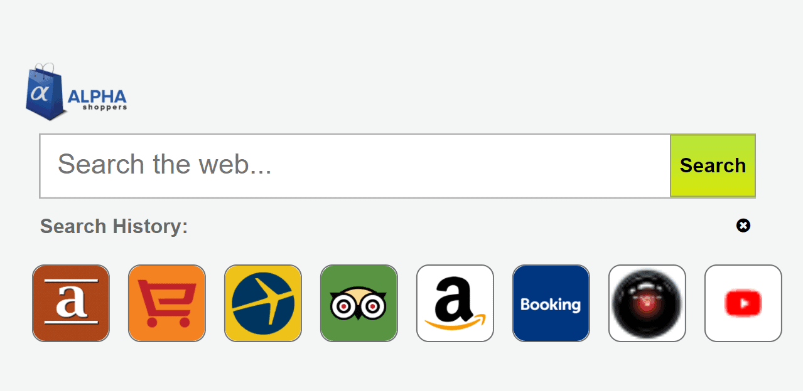Launch the Expedia airplane shortcut
803x391 pixels.
[263, 303]
